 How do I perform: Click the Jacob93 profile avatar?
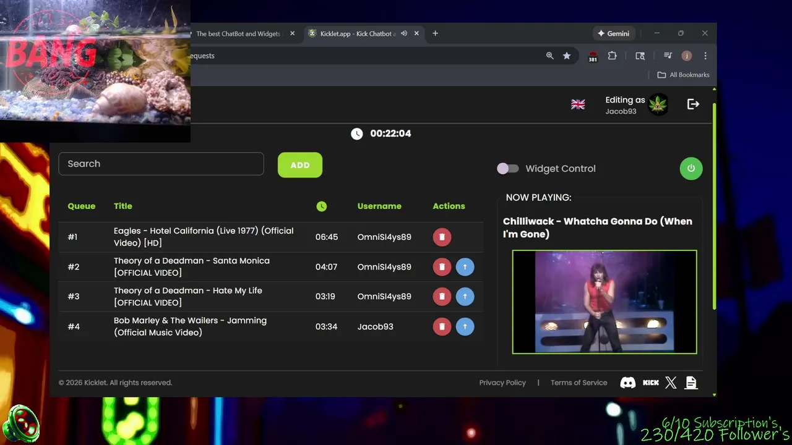pyautogui.click(x=658, y=104)
